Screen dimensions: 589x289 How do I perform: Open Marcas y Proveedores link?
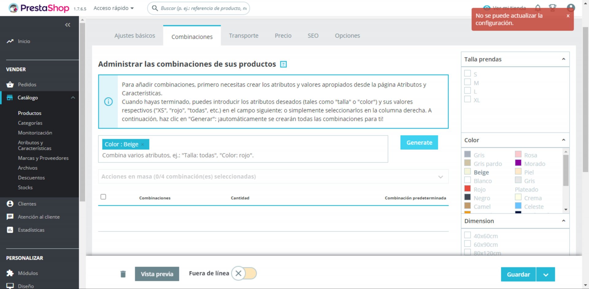click(x=43, y=158)
